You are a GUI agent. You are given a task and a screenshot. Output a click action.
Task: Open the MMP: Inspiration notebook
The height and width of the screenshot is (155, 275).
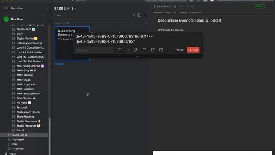(x=26, y=84)
